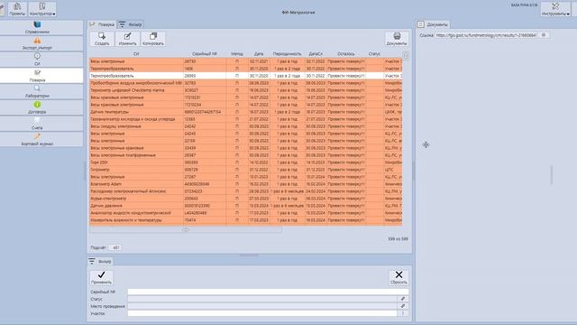Click the Участок filter field
Screen dimensions: 577x325
pyautogui.click(x=262, y=313)
